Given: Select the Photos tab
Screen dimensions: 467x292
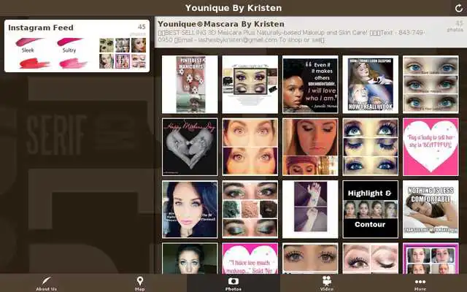Looking at the screenshot, I should (233, 283).
